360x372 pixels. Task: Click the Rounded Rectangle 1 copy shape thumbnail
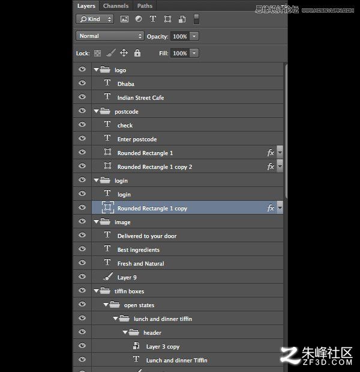click(x=108, y=207)
